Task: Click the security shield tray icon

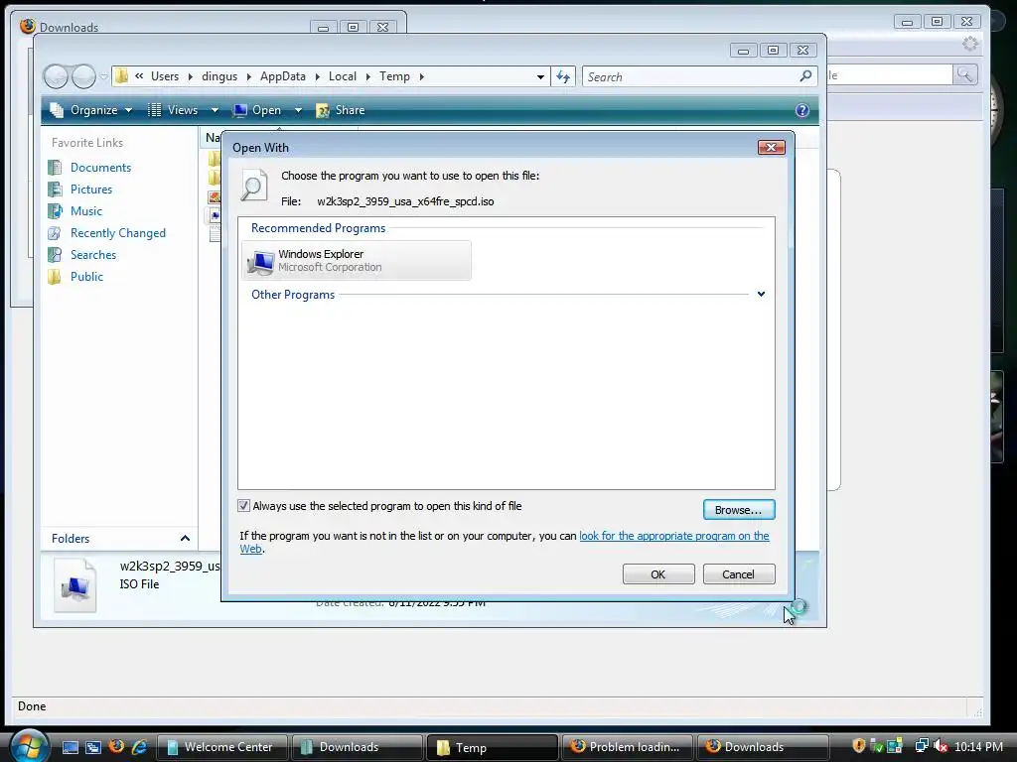Action: [859, 746]
